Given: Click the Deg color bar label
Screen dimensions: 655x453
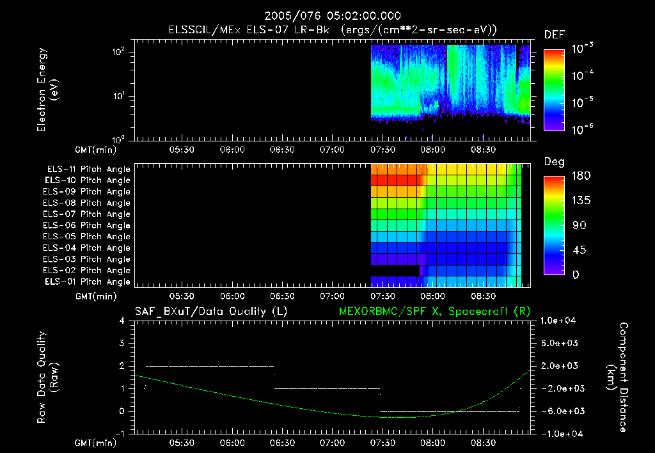Looking at the screenshot, I should coord(555,162).
